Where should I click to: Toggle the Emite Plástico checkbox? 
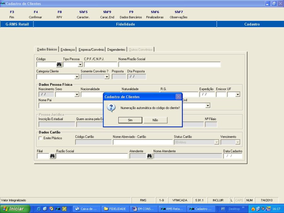point(40,138)
